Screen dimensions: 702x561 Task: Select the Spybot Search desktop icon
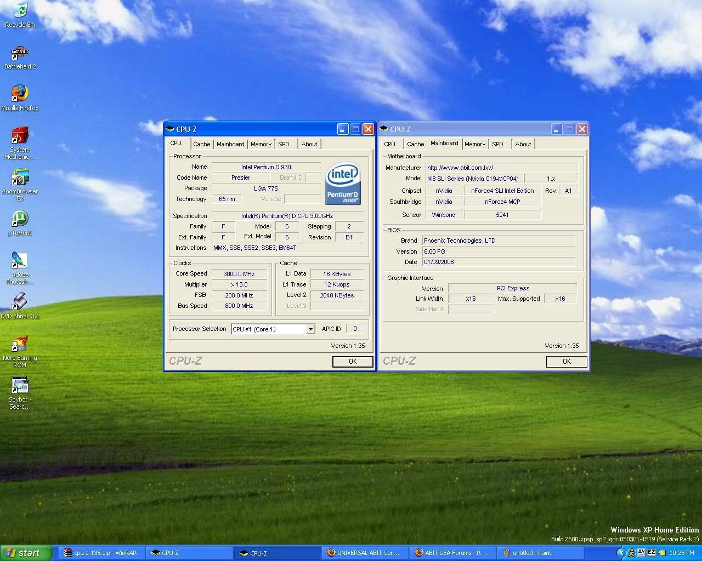click(x=20, y=393)
